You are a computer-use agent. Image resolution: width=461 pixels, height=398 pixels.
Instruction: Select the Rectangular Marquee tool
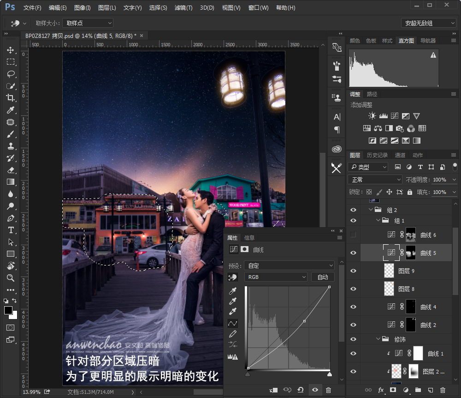[11, 62]
